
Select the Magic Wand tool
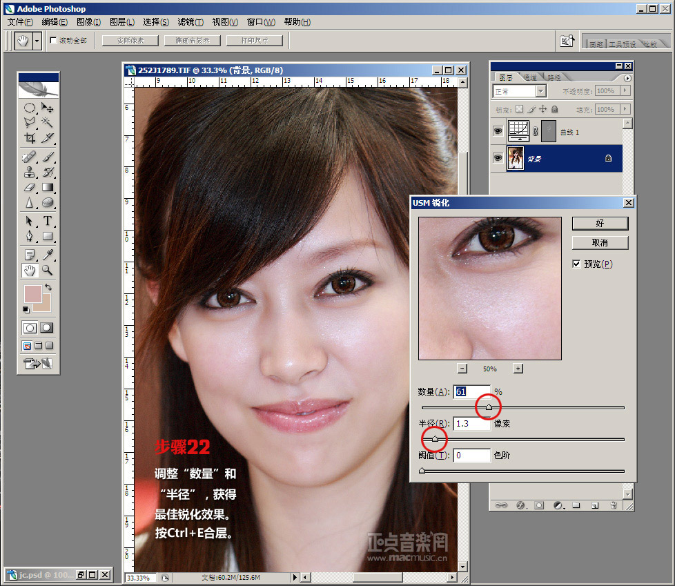[x=48, y=122]
